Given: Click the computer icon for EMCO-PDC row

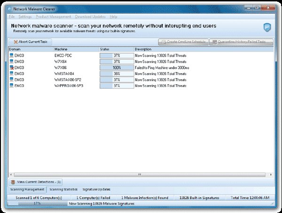Looking at the screenshot, I should 11,55.
